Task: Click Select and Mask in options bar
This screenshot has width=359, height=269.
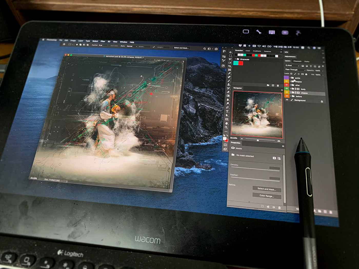Action: [x=181, y=48]
